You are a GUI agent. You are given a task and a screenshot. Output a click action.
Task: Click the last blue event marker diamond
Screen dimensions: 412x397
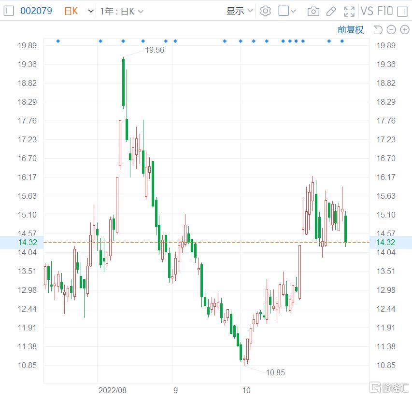coord(342,41)
